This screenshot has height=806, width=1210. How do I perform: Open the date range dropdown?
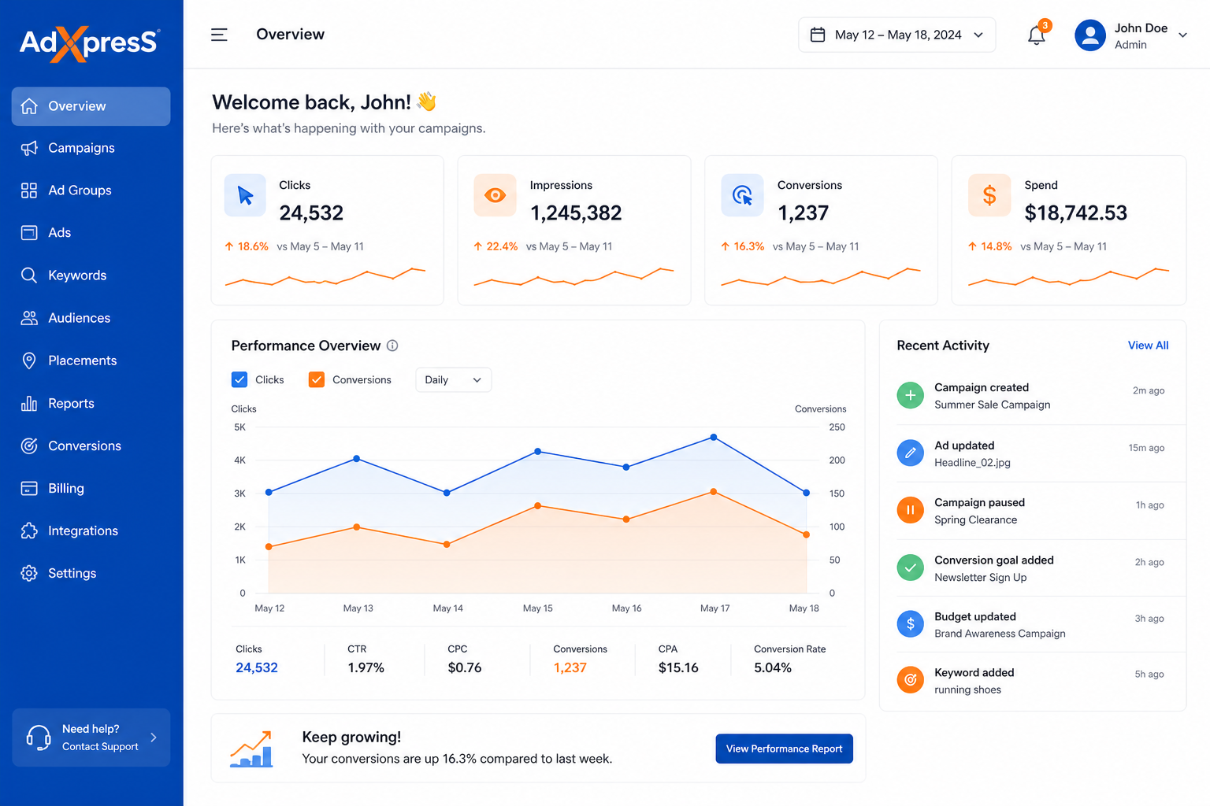click(x=896, y=35)
